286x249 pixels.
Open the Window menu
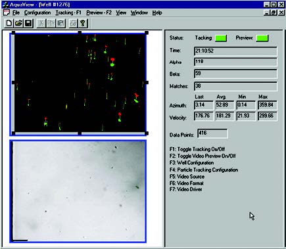click(139, 12)
